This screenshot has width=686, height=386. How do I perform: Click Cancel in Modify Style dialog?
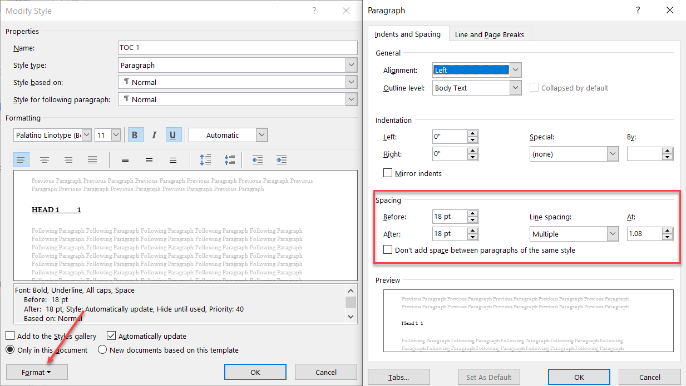click(x=326, y=372)
